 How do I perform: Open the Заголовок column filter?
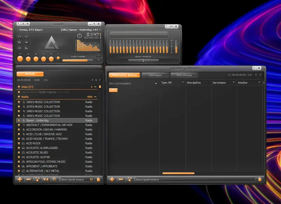tap(234, 82)
